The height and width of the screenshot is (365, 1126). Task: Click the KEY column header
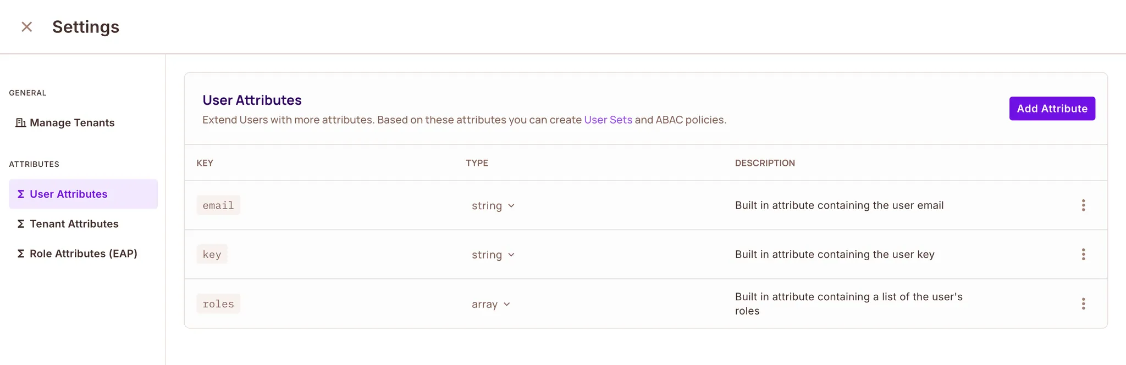[205, 163]
